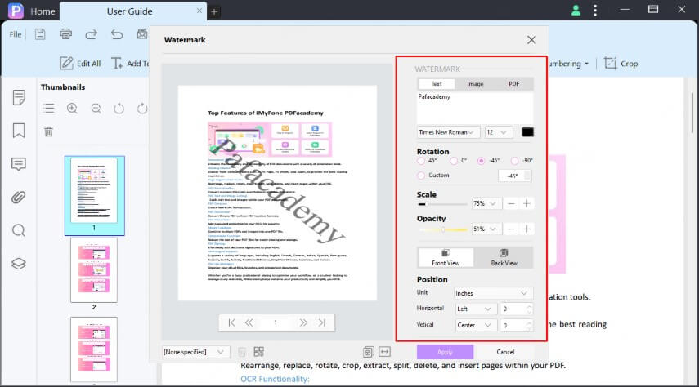This screenshot has width=699, height=387.
Task: Click the Undo arrow icon
Action: (x=117, y=34)
